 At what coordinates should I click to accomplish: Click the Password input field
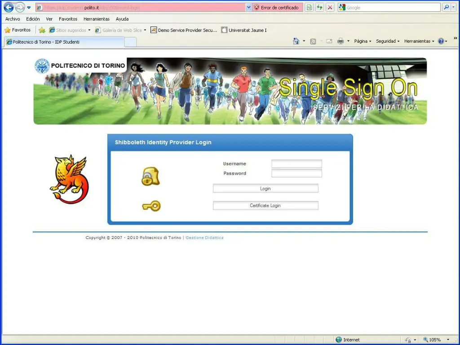(x=296, y=173)
